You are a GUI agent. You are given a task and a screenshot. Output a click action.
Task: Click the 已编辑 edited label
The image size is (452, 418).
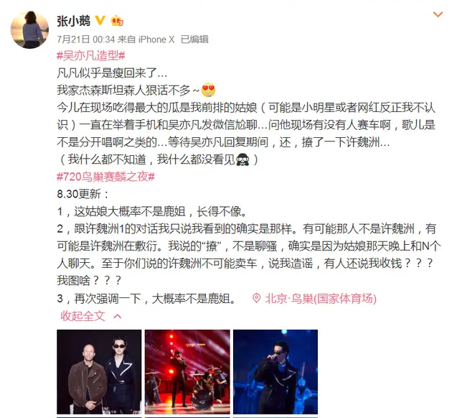(x=194, y=40)
